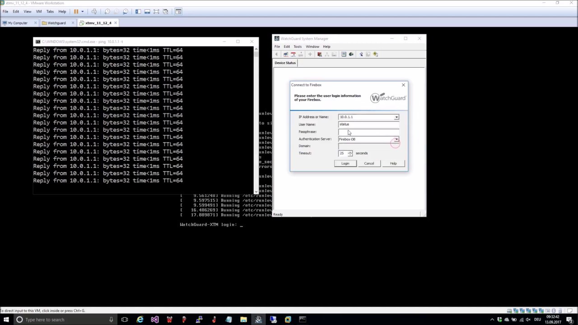Screen dimensions: 578x325
Task: Click Connect to Device icon in WSM toolbar
Action: tap(285, 54)
